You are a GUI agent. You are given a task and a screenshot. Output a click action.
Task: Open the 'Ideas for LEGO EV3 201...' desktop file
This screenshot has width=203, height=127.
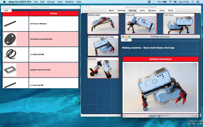[x=195, y=122]
